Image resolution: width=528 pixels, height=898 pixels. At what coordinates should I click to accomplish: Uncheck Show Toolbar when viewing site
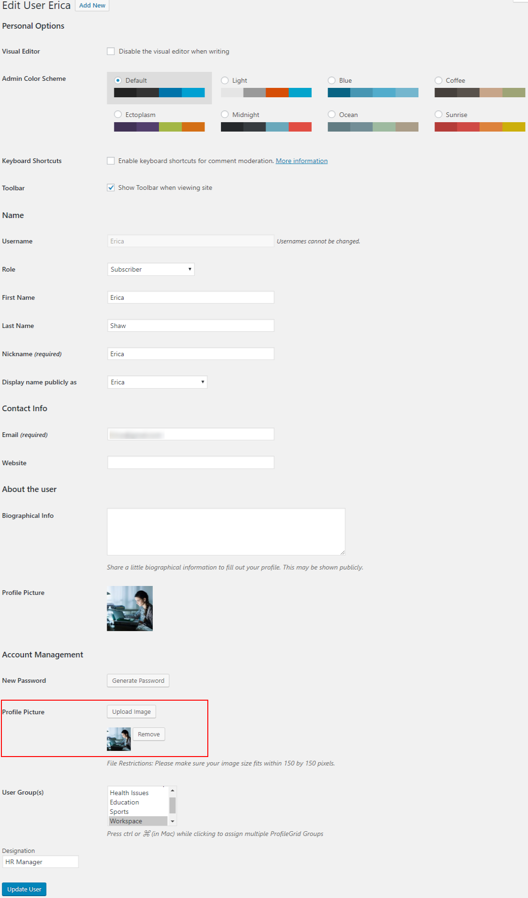tap(111, 187)
